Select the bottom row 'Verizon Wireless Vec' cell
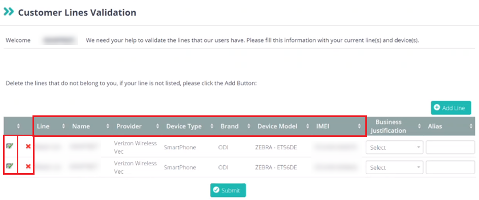 point(135,168)
